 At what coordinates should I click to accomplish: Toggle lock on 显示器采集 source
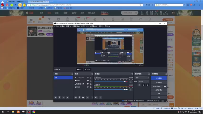coord(91,84)
